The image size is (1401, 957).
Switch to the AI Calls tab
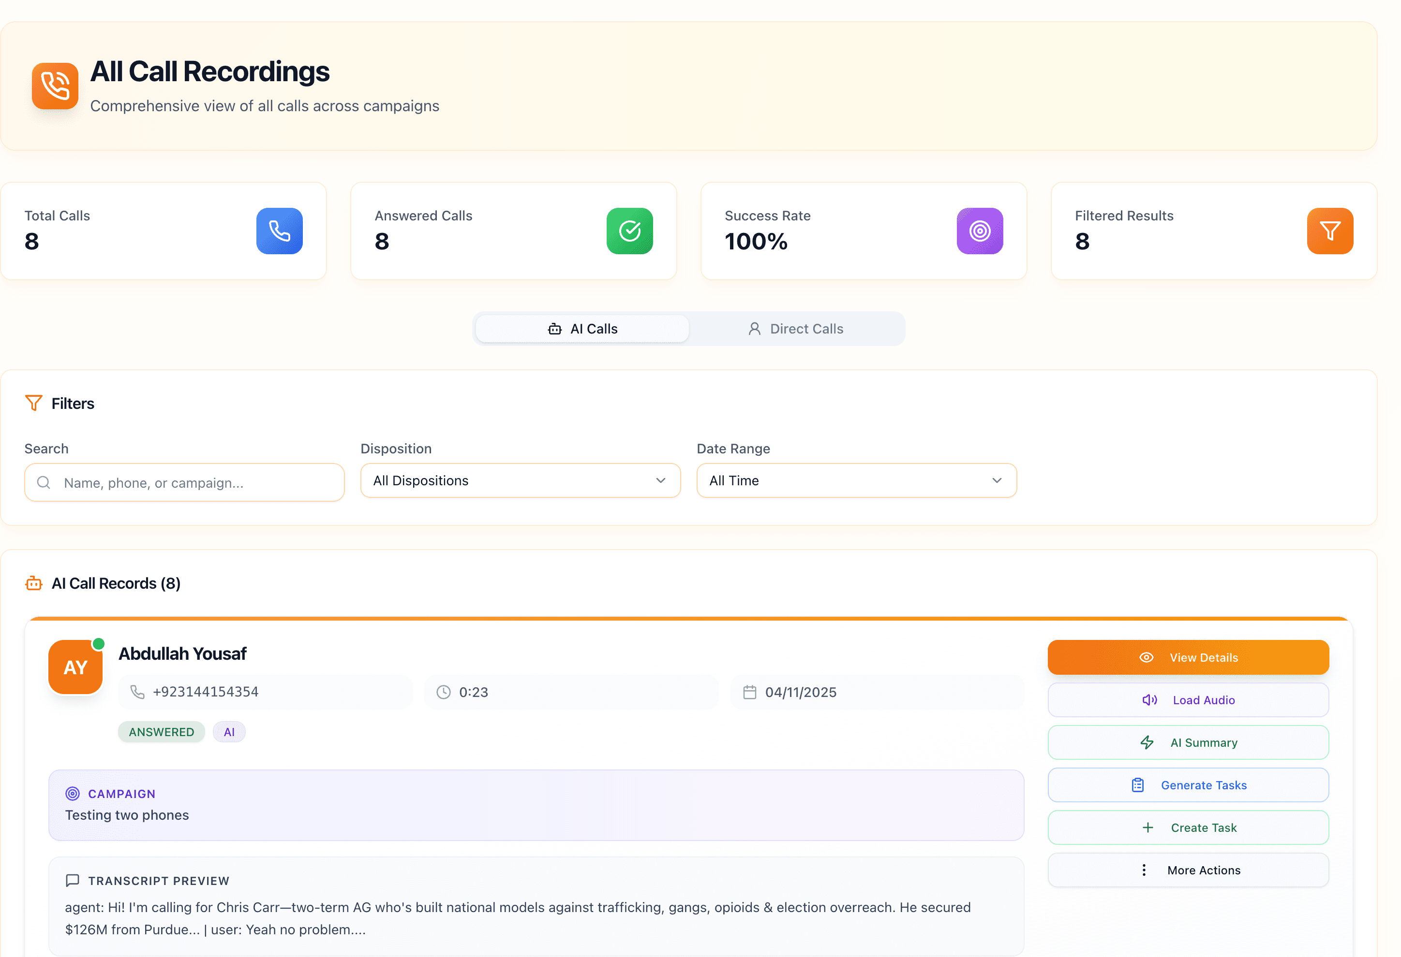coord(582,329)
